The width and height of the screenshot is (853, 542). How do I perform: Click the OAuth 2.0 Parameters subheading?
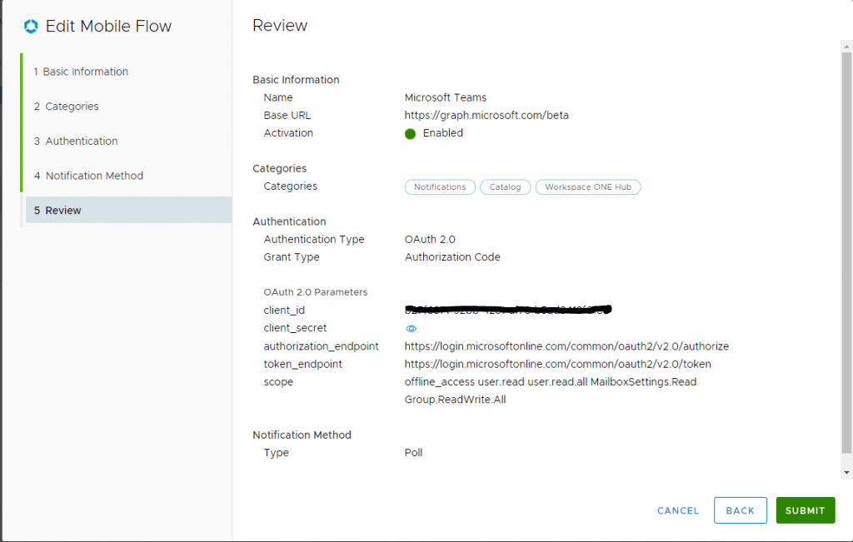pyautogui.click(x=316, y=292)
